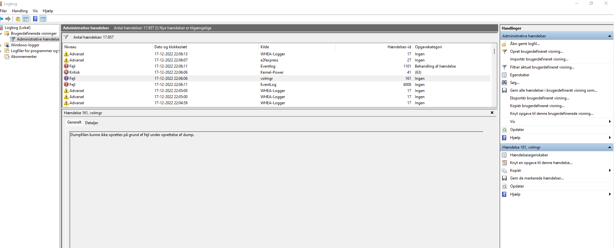This screenshot has height=248, width=614.
Task: Collapse the Administrative hændelser actions section
Action: tap(609, 36)
